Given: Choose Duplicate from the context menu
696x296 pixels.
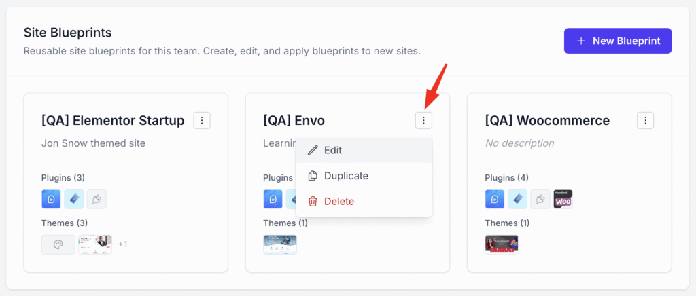Looking at the screenshot, I should [364, 176].
